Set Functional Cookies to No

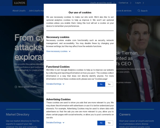(x=101, y=84)
